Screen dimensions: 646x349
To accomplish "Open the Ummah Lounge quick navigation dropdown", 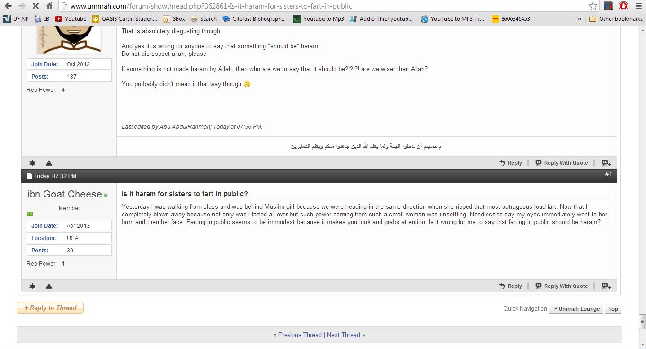I will [x=575, y=309].
